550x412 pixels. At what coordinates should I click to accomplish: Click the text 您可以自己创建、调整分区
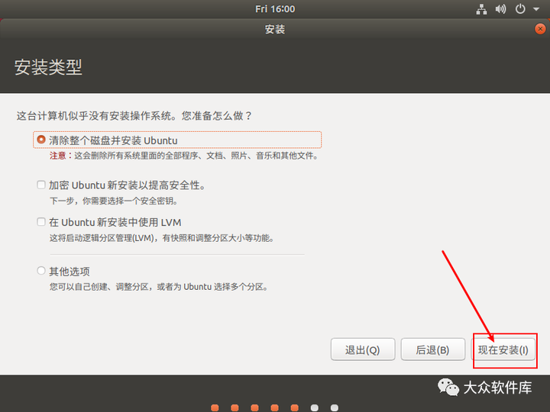[x=159, y=287]
